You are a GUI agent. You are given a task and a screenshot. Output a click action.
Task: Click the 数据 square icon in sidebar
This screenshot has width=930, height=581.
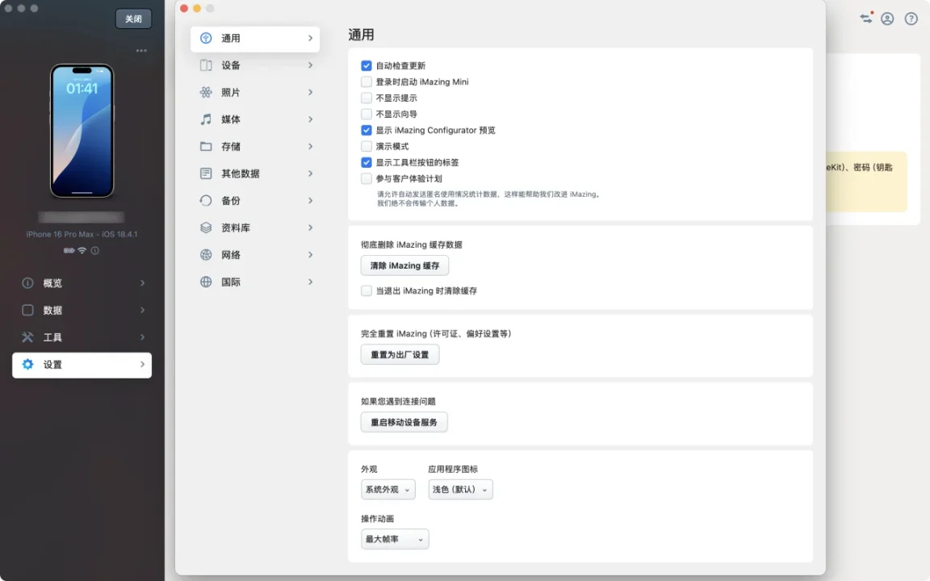pyautogui.click(x=28, y=310)
